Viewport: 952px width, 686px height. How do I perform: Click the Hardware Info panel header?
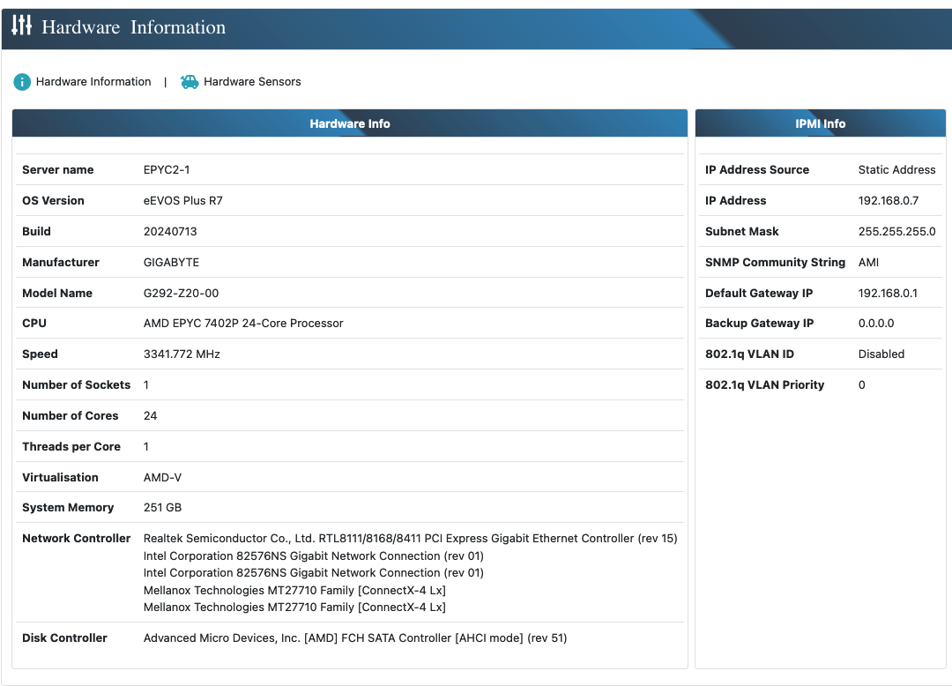(x=350, y=123)
